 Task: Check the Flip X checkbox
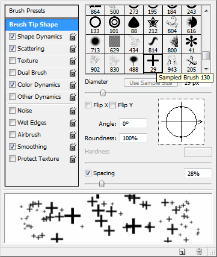point(88,105)
